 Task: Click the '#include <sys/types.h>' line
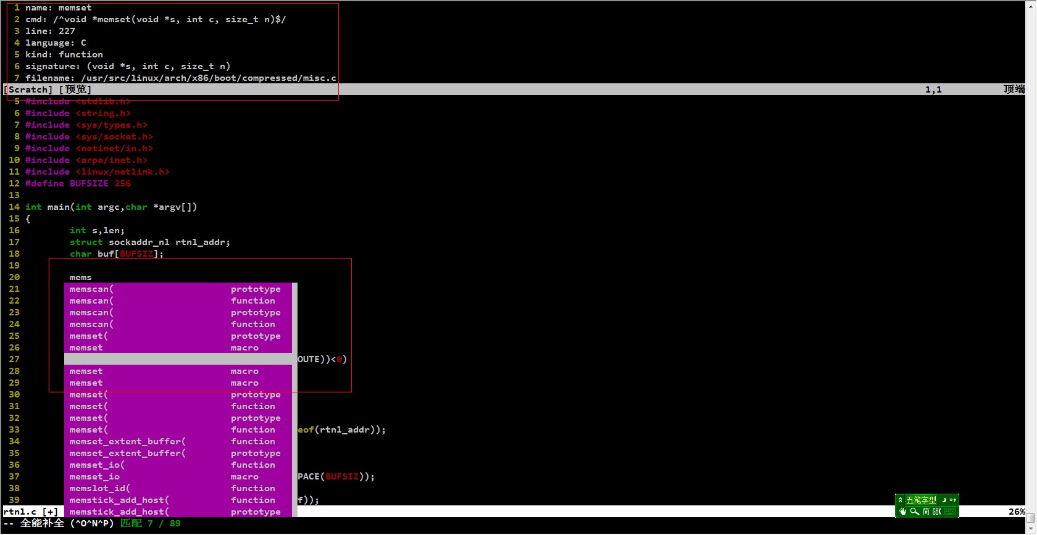pos(86,125)
